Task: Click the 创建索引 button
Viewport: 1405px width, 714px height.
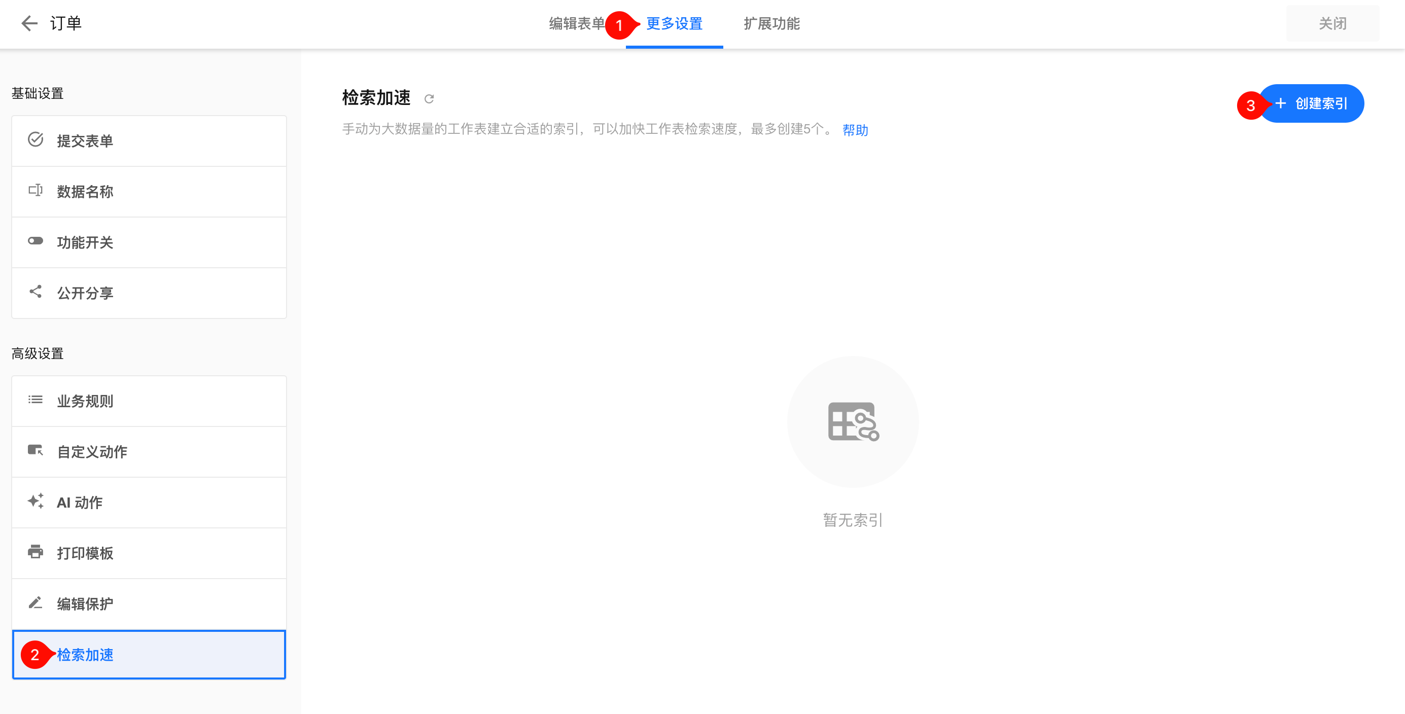Action: [1311, 103]
